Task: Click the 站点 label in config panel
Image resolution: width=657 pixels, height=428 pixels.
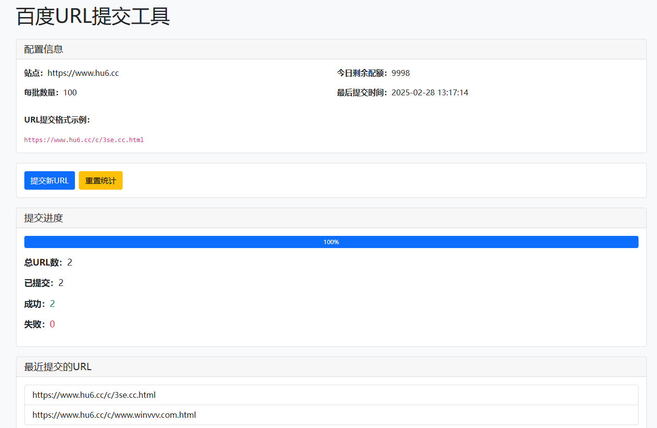Action: [32, 73]
